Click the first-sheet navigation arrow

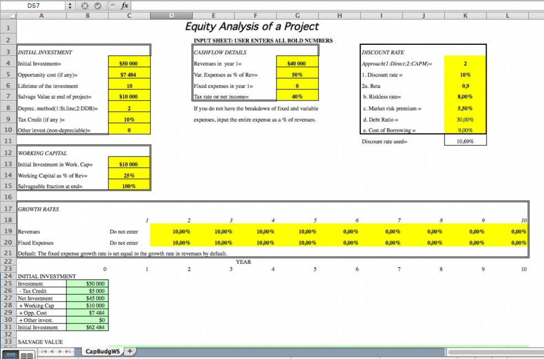coord(44,351)
